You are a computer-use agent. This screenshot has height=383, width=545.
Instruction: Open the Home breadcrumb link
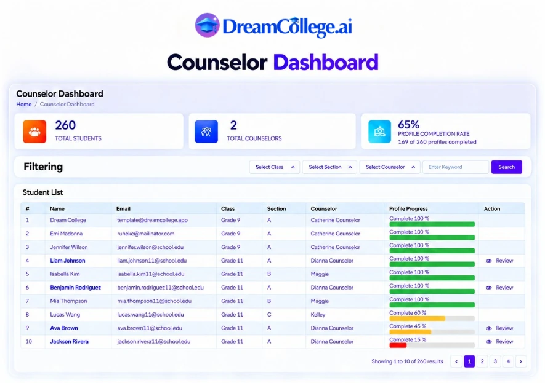pos(23,104)
